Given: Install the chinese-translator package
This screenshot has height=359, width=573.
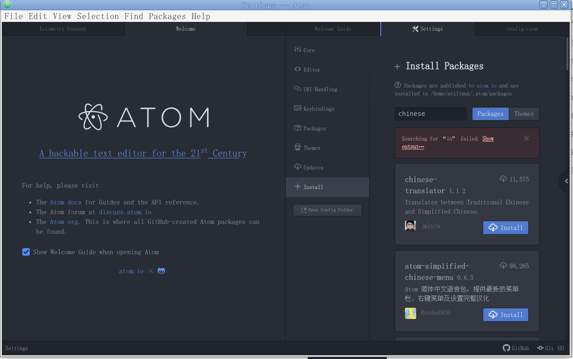Looking at the screenshot, I should pos(506,228).
